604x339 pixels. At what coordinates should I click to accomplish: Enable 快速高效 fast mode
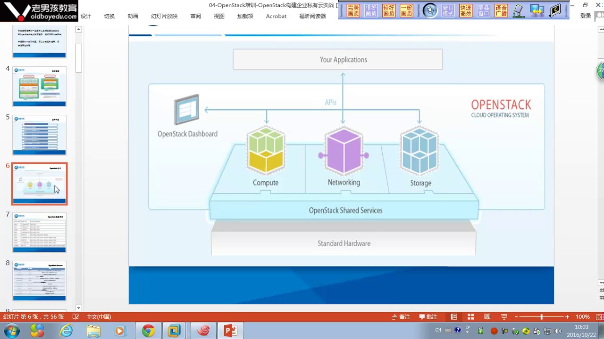(466, 10)
